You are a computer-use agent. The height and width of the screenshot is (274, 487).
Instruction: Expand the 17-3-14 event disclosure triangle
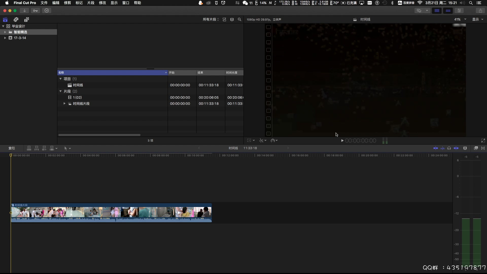tap(5, 38)
